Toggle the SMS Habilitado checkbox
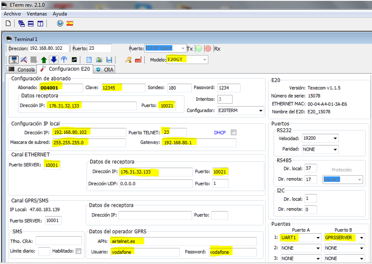This screenshot has height=264, width=372. click(78, 251)
